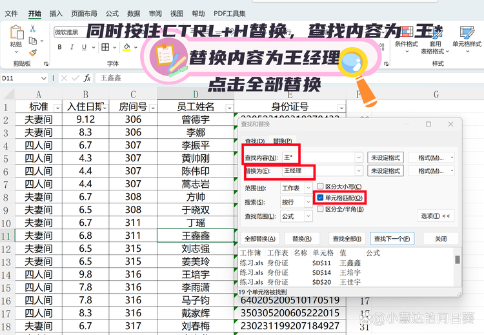484x335 pixels.
Task: Toggle Bold formatting
Action: pos(59,47)
